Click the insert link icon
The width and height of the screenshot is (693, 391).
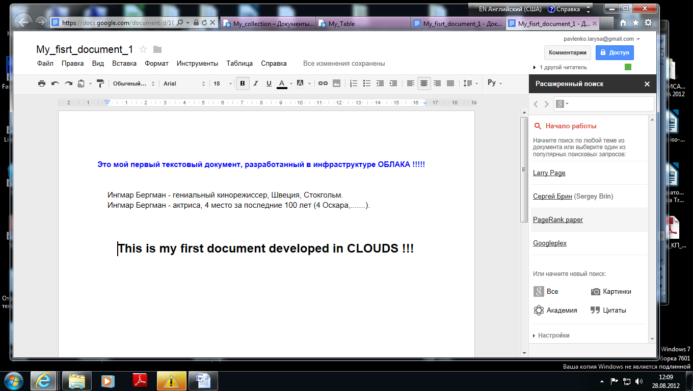point(323,83)
